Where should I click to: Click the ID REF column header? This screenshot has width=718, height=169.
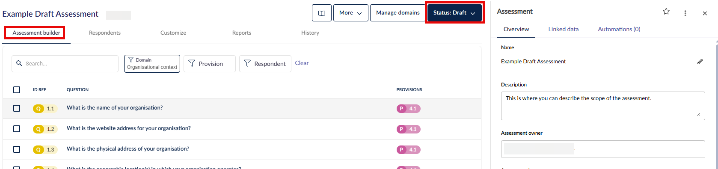39,90
